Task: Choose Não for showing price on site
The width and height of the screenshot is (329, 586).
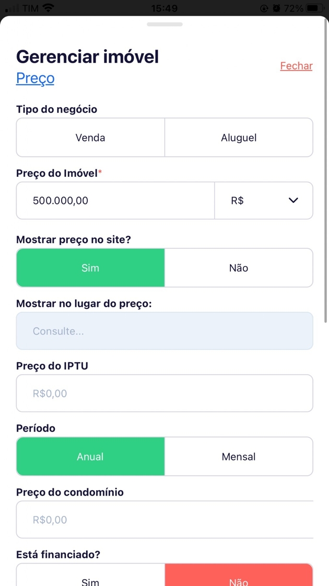Action: tap(239, 268)
